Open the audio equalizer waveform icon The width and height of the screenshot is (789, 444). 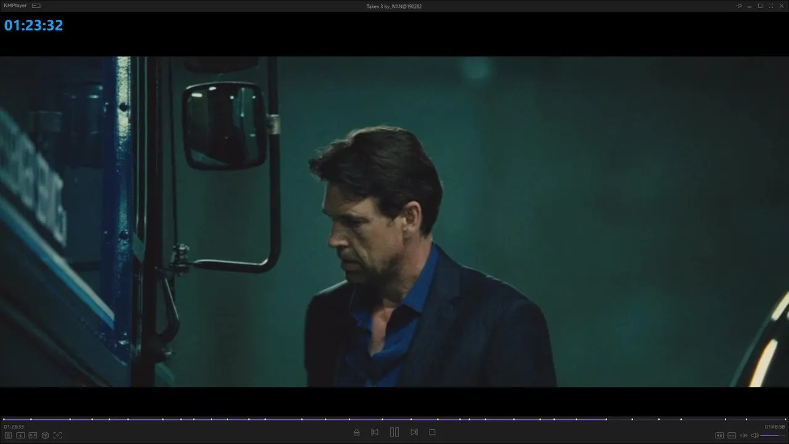coord(744,435)
